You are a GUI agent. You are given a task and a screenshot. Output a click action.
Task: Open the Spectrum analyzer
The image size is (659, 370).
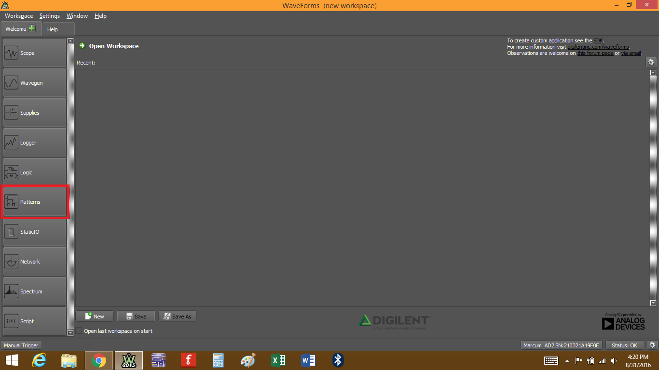click(35, 291)
